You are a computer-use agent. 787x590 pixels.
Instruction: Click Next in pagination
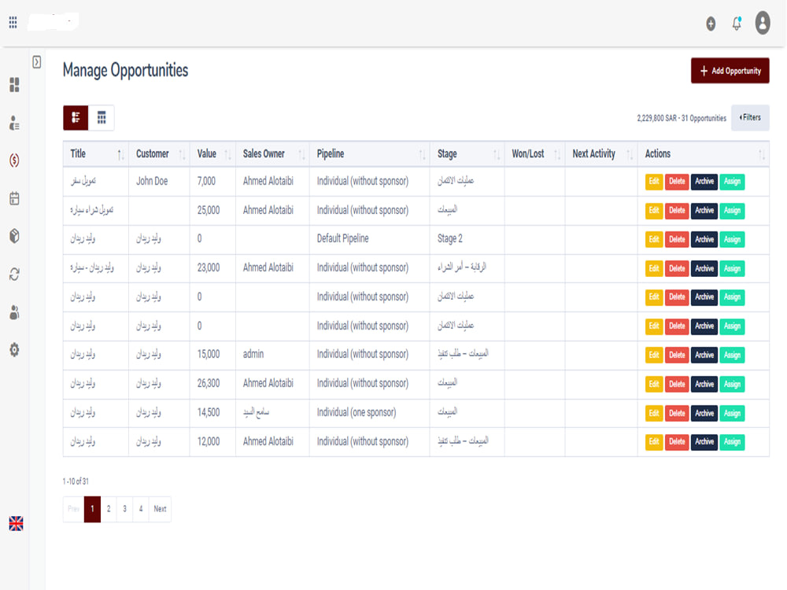point(160,509)
